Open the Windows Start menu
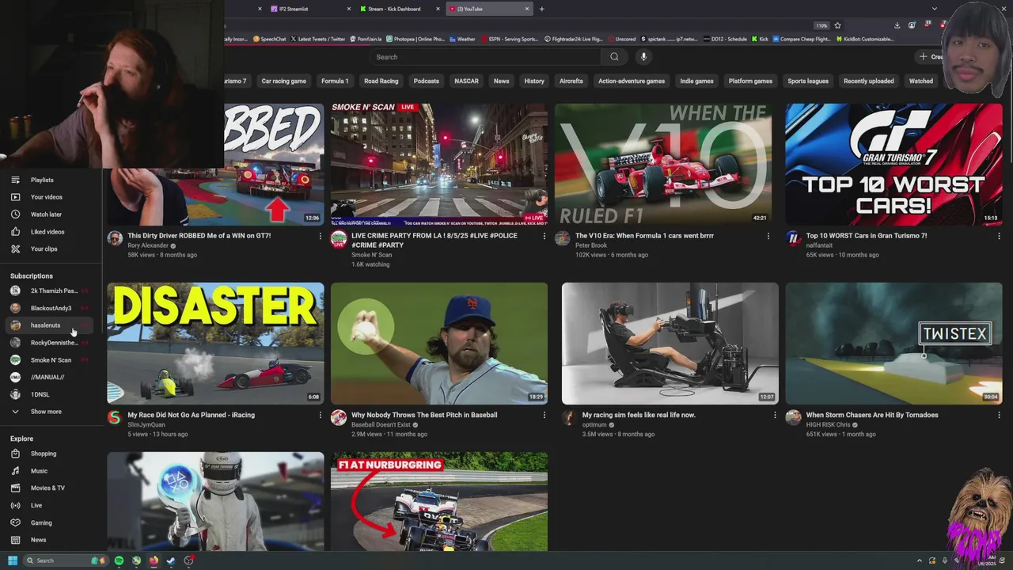The image size is (1013, 570). tap(13, 560)
